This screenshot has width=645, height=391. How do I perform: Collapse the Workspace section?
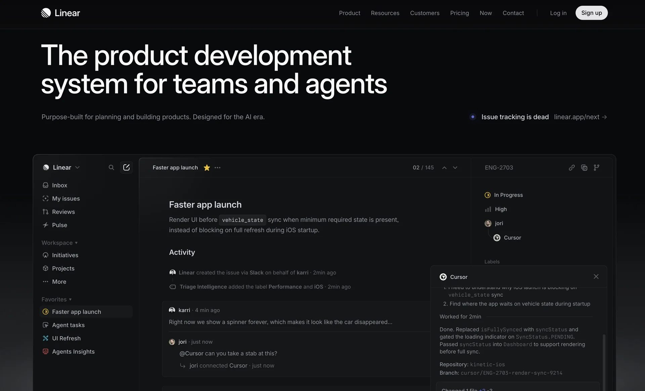tap(59, 243)
